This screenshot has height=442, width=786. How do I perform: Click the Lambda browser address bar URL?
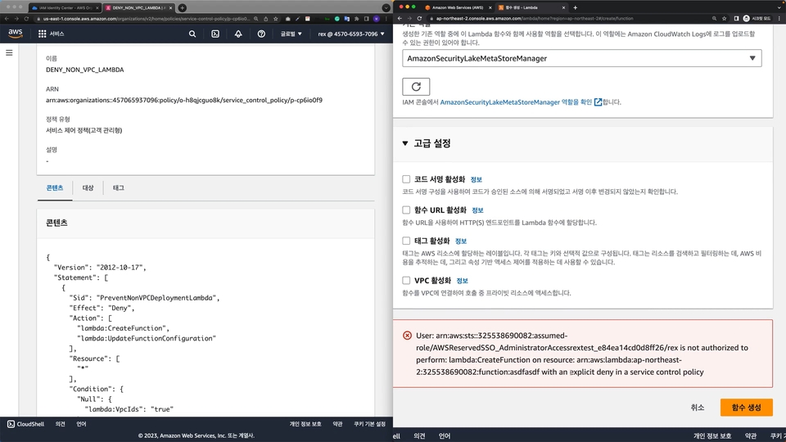pos(535,19)
